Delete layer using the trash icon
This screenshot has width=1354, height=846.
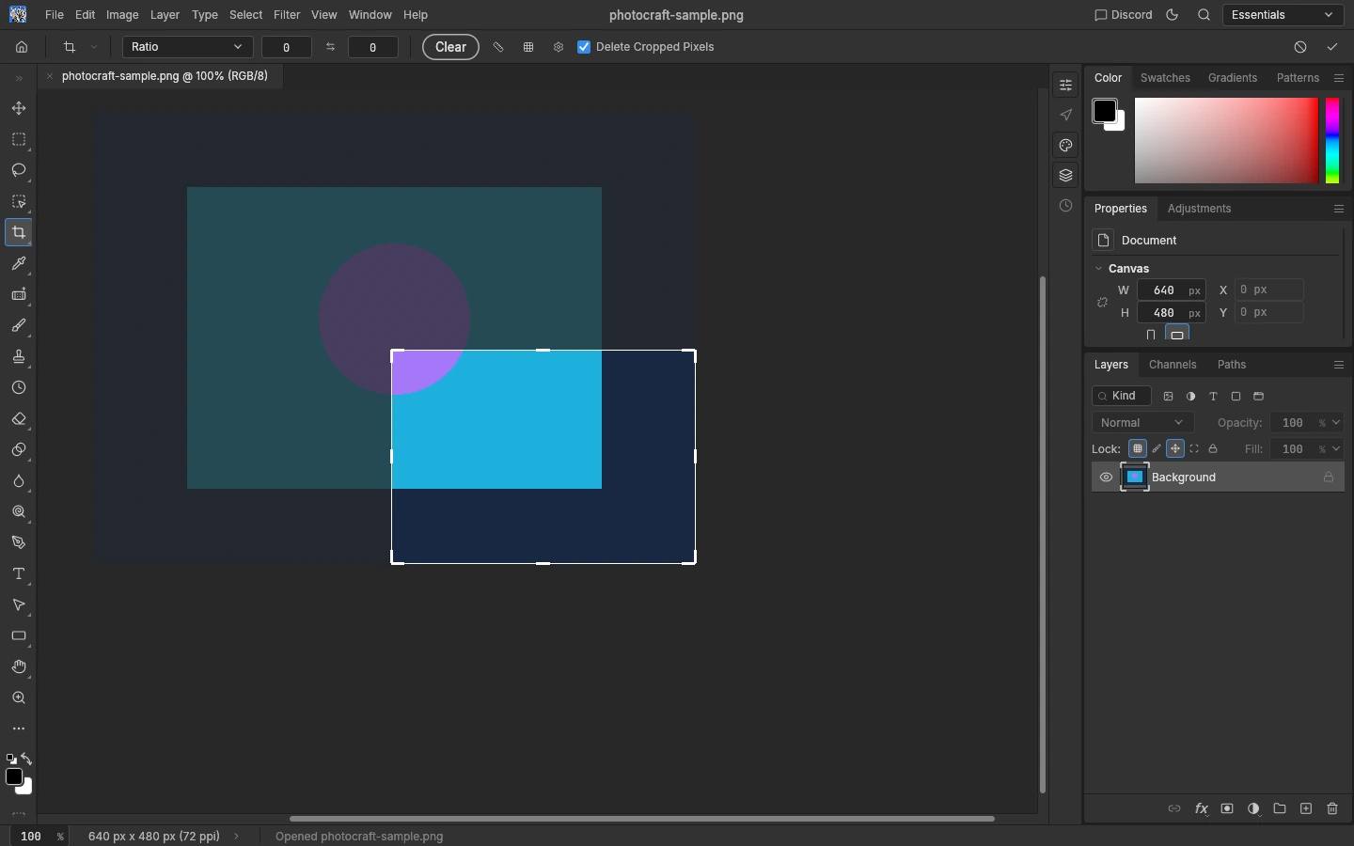pyautogui.click(x=1332, y=808)
